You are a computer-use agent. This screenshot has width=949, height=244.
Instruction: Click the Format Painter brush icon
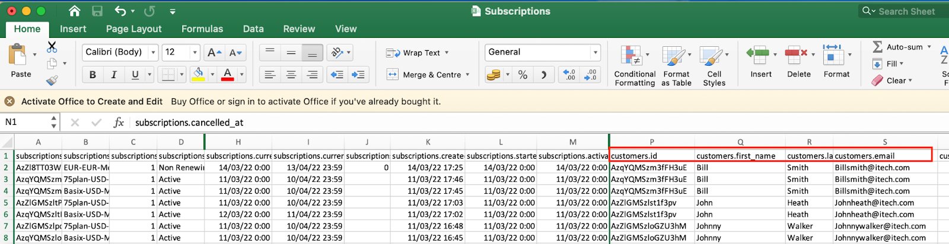tap(52, 80)
